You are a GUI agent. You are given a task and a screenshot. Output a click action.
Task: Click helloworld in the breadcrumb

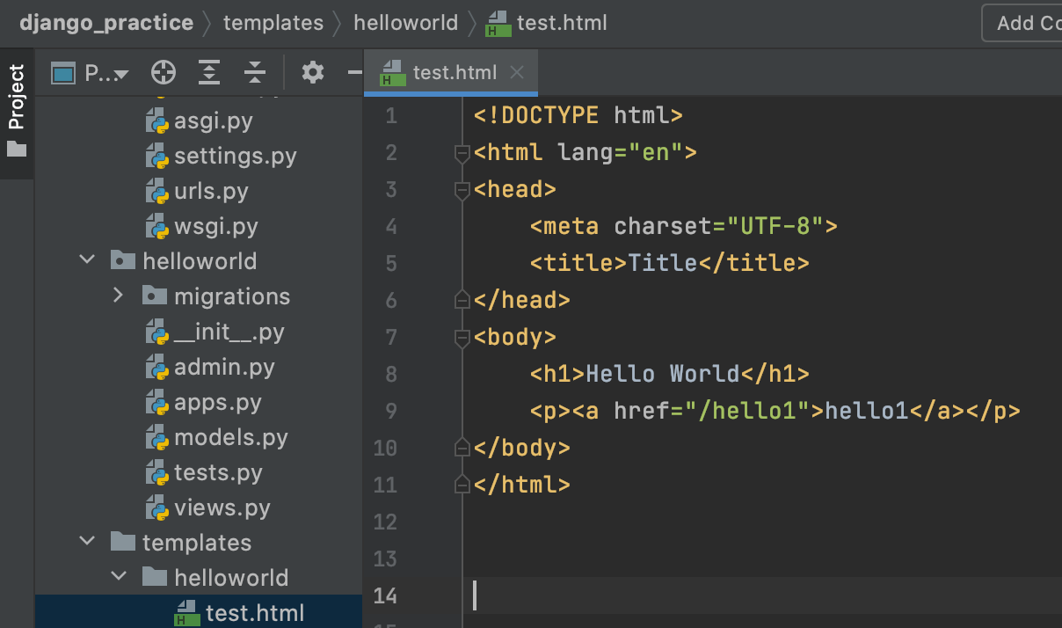tap(405, 23)
